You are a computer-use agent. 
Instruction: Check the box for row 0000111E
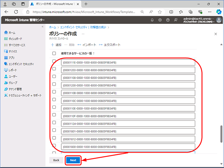click(54, 61)
